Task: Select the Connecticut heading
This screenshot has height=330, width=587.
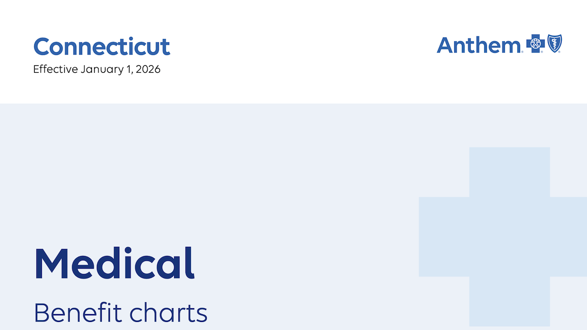Action: point(102,46)
